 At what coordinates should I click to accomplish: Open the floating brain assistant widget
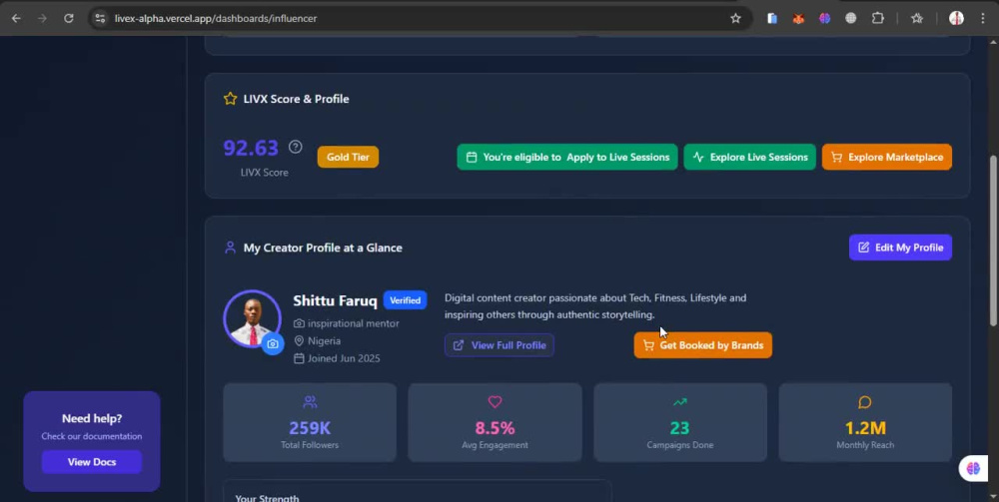pos(973,468)
